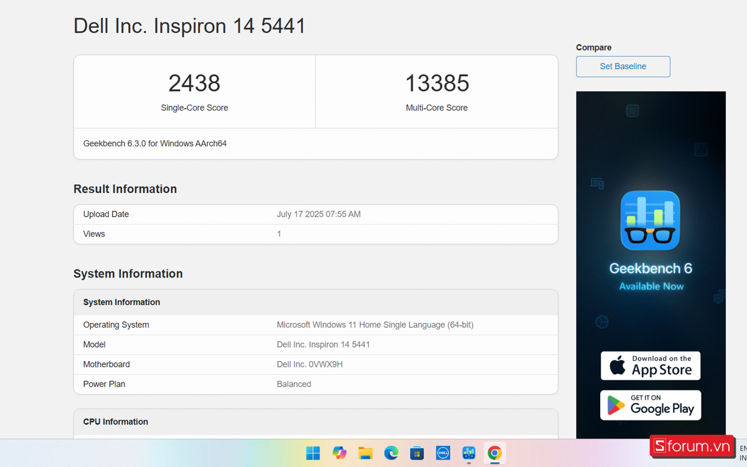Click the Power Plan row label
The height and width of the screenshot is (467, 747).
coord(105,384)
